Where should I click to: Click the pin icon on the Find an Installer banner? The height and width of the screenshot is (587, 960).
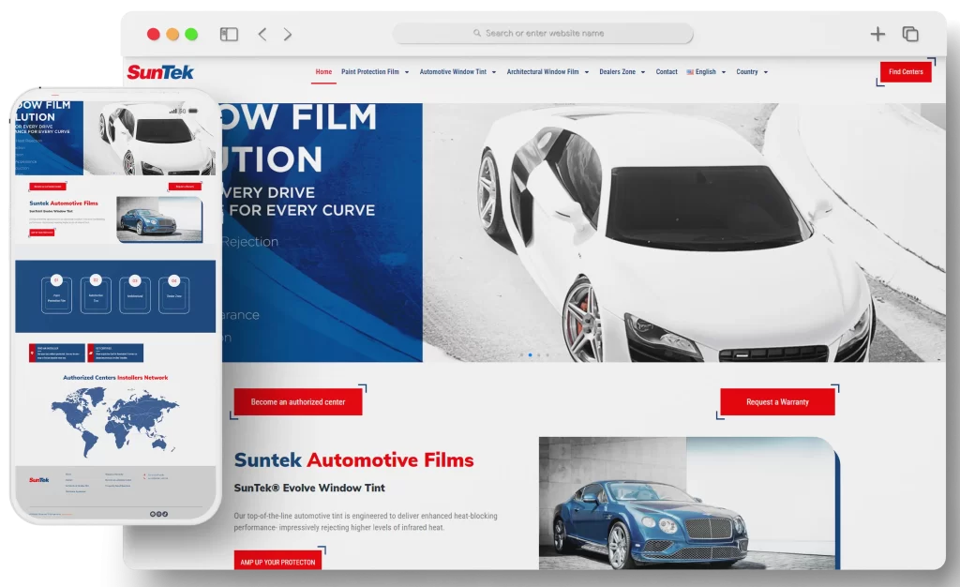click(32, 353)
